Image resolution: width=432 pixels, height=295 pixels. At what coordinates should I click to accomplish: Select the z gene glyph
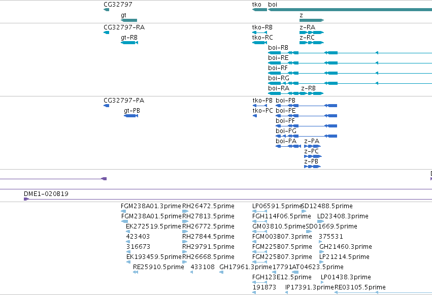tap(312, 20)
